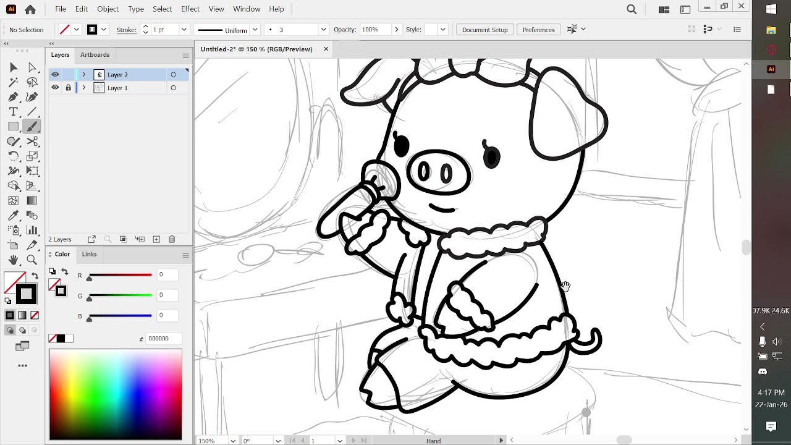Target Layer 2 circle indicator

(x=173, y=75)
